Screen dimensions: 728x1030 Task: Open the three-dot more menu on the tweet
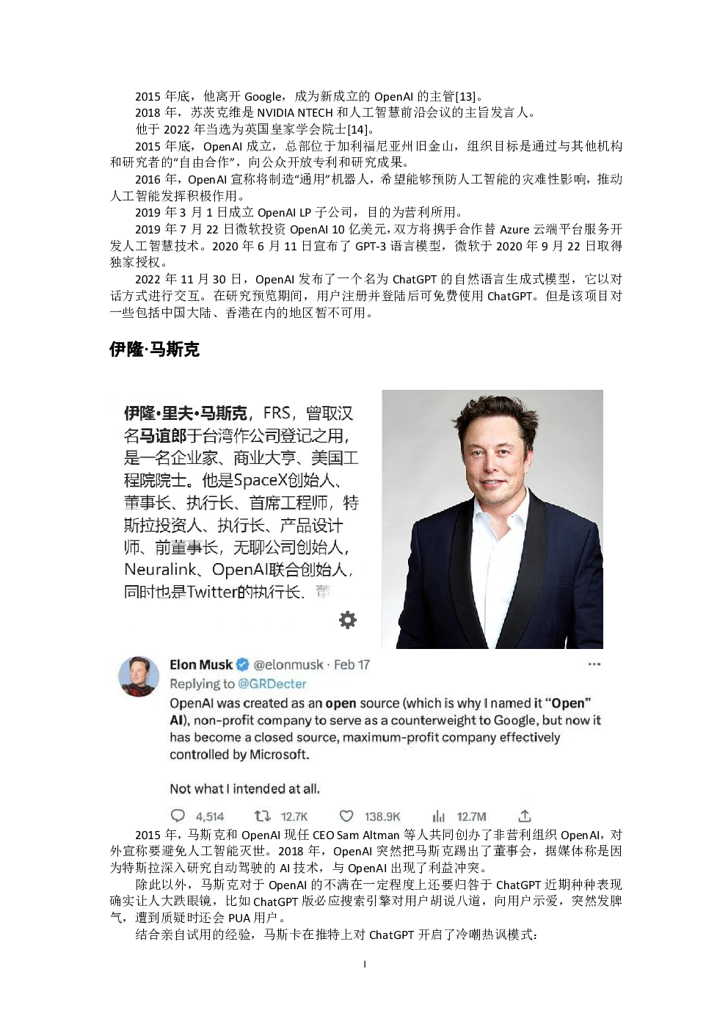[594, 664]
